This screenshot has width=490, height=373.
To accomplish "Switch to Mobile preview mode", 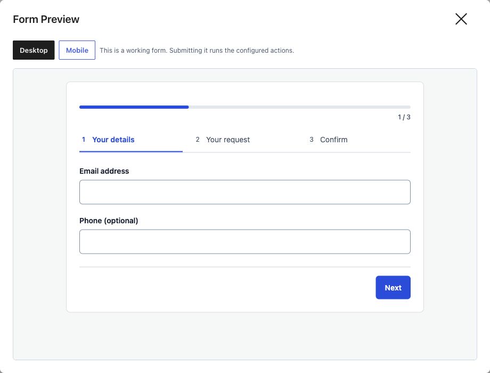I will coord(77,50).
